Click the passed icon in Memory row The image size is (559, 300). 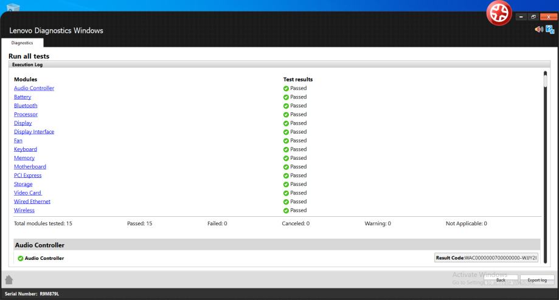point(286,158)
